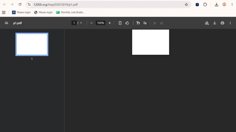Click the undo arrow in PDF toolbar

pyautogui.click(x=155, y=23)
